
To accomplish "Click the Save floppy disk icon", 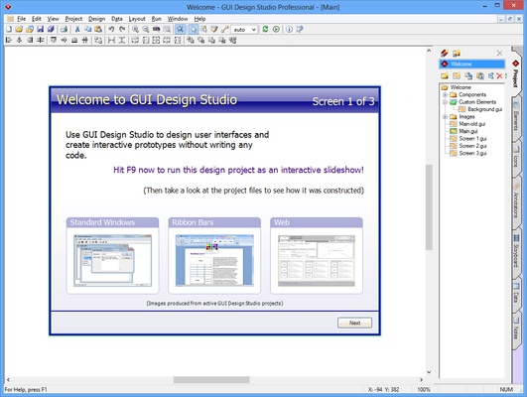I will click(x=41, y=29).
